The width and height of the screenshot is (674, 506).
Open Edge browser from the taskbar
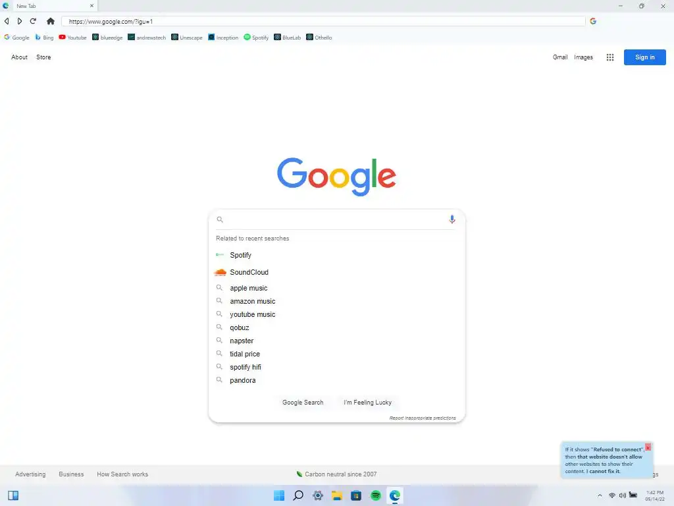(395, 495)
